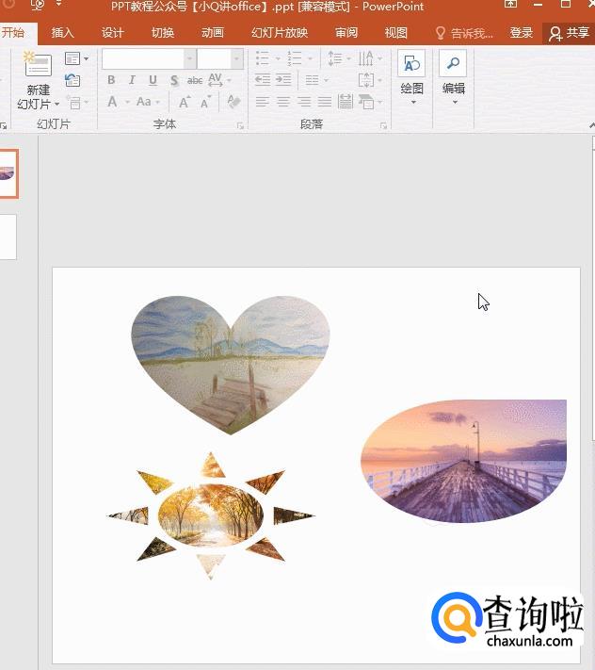Select the first slide thumbnail
The width and height of the screenshot is (595, 670).
[8, 173]
